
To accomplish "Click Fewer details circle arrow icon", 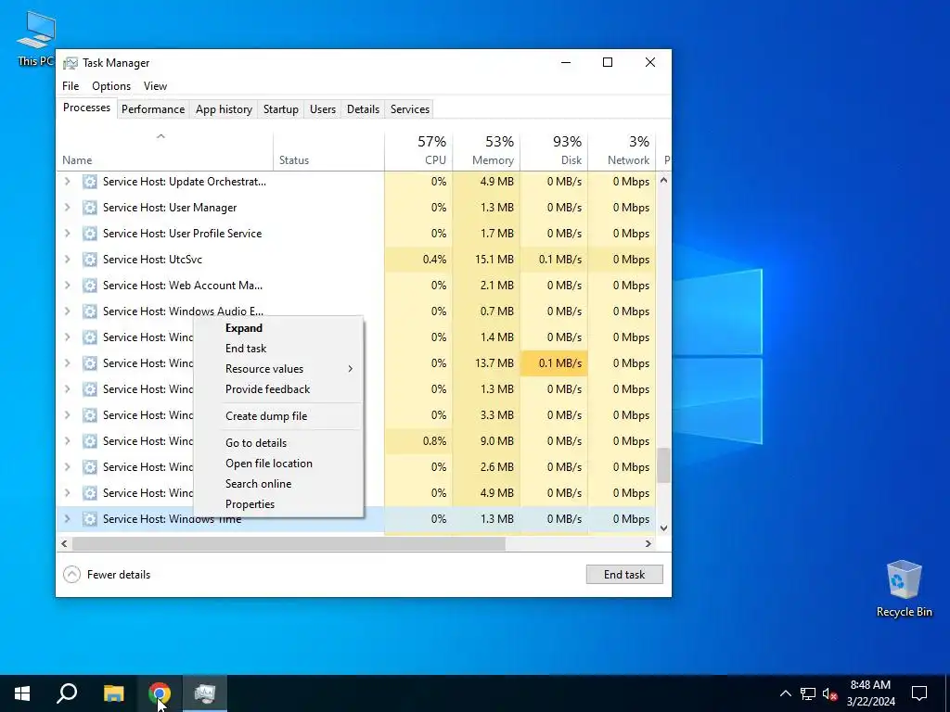I will pyautogui.click(x=71, y=575).
